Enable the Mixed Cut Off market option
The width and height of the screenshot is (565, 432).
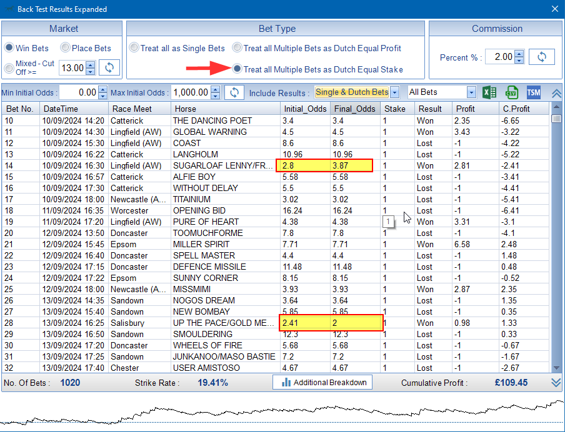coord(9,67)
